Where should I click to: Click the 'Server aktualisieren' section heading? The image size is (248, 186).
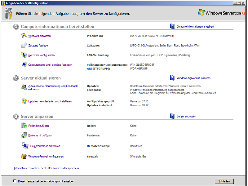[41, 78]
